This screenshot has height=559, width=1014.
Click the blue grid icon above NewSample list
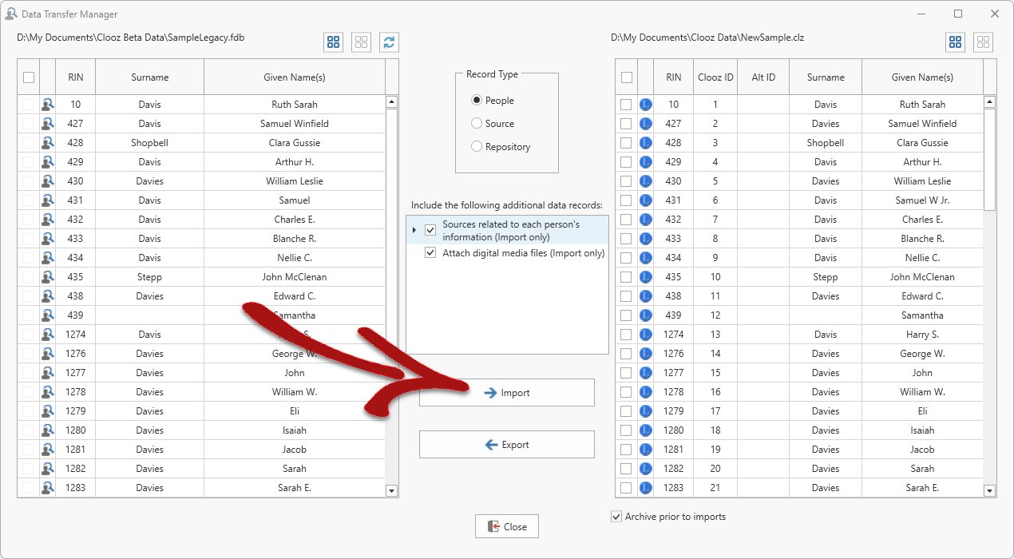pos(955,42)
